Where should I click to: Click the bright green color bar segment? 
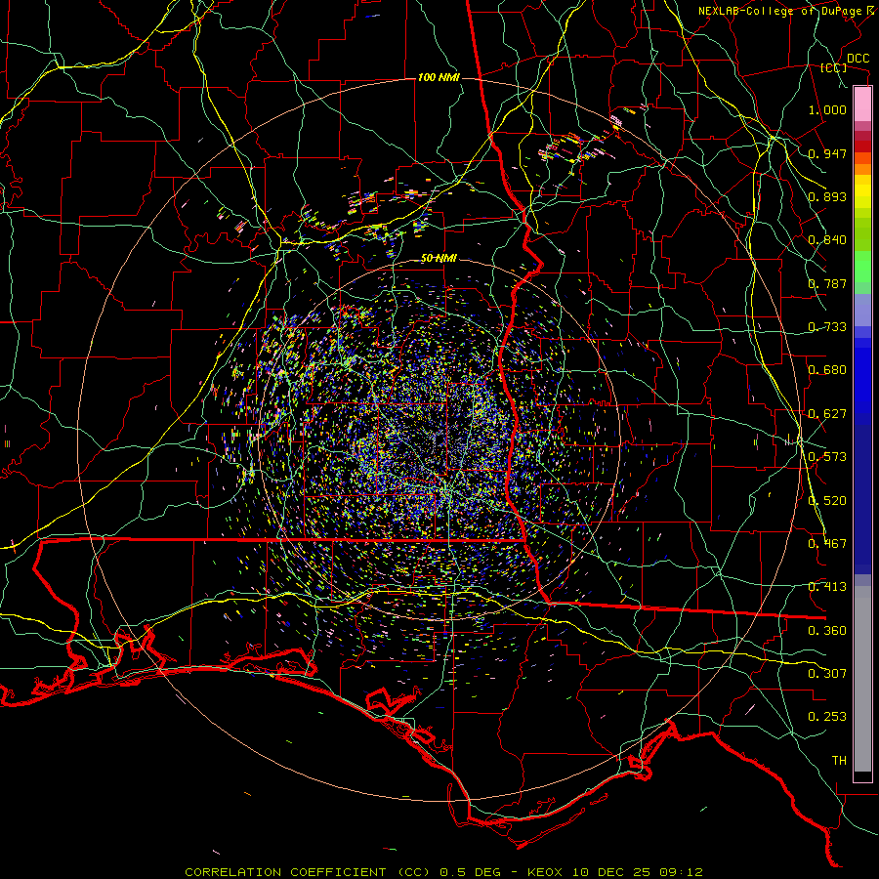862,267
